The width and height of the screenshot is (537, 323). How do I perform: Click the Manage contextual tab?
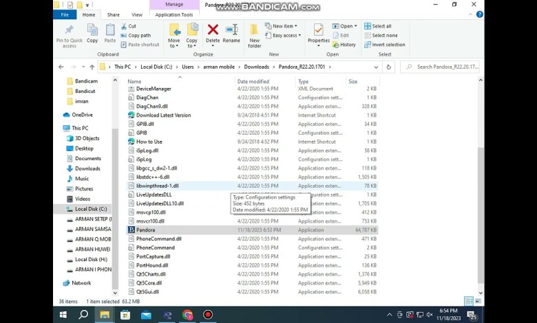click(174, 4)
